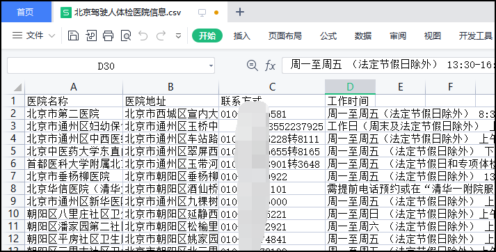Viewport: 496px width, 252px height.
Task: Switch to the 审阅 tab
Action: click(398, 36)
